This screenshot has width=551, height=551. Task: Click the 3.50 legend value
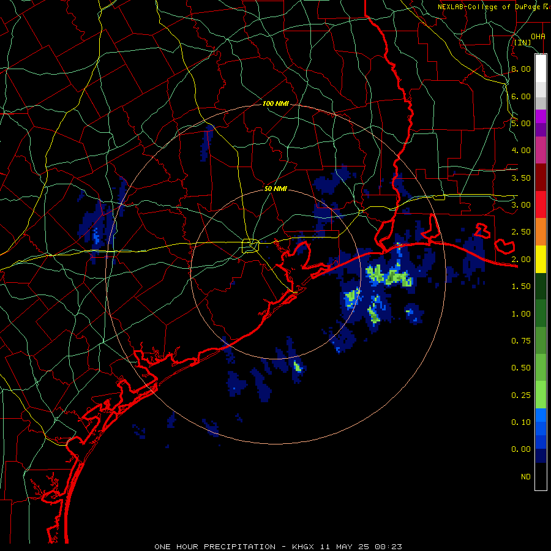tap(521, 178)
